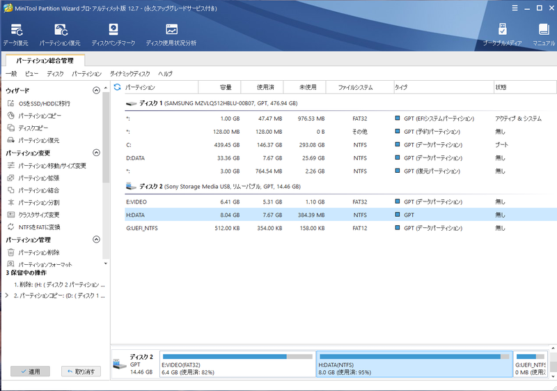Open ディスク使用状況分析

171,35
